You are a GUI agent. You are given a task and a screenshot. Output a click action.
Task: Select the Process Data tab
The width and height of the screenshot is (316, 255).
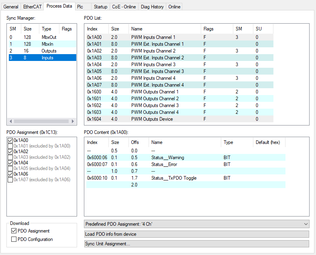(x=59, y=6)
